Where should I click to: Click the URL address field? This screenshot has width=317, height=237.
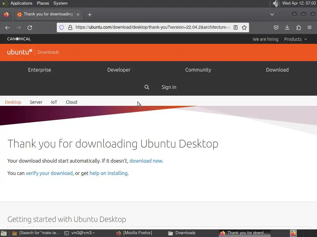[153, 27]
